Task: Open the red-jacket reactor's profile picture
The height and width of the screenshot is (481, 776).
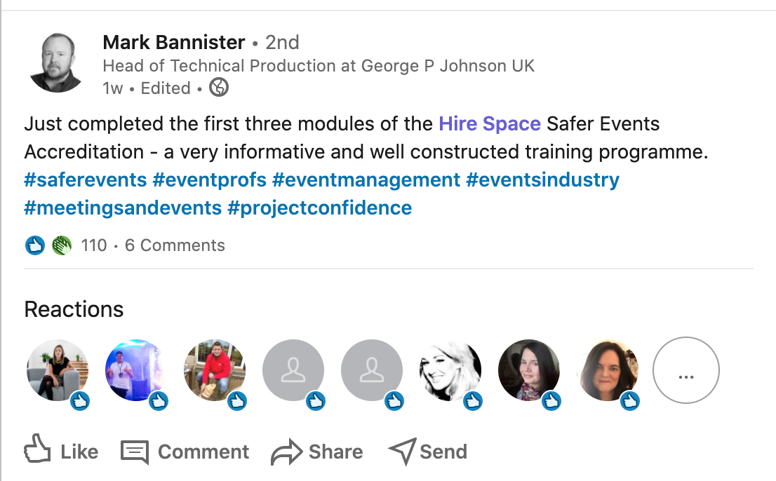Action: [215, 370]
